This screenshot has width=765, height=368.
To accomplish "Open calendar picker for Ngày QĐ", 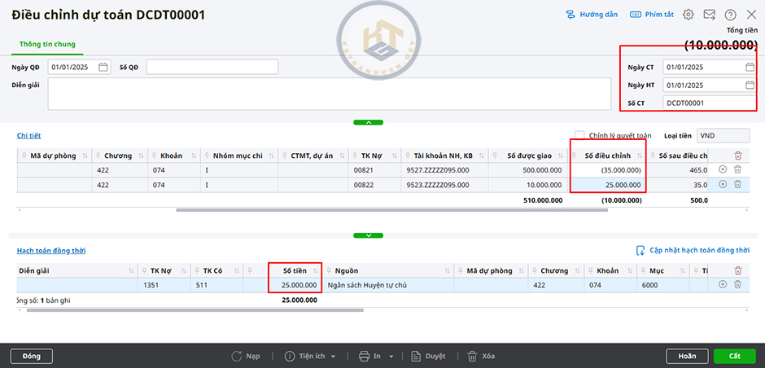I will point(103,67).
